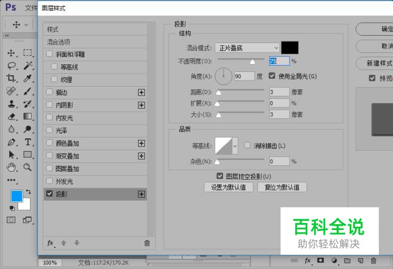Select the Lasso tool
393x269 pixels.
pyautogui.click(x=11, y=66)
